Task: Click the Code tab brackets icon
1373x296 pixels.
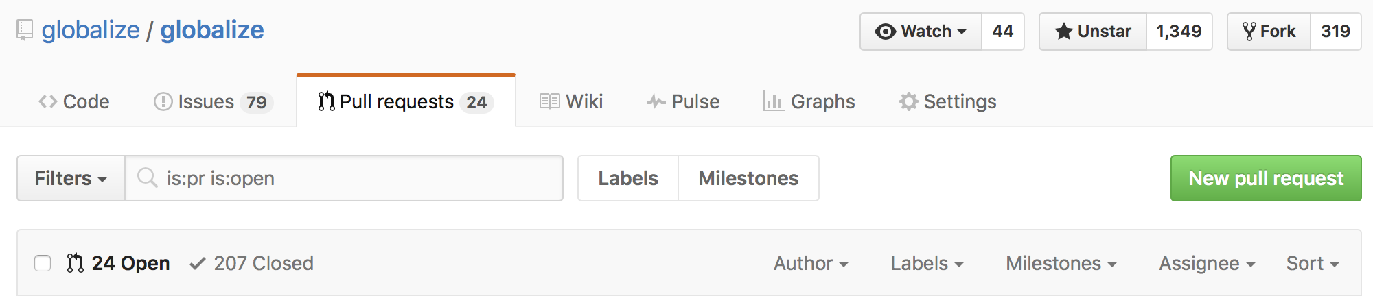Action: (x=47, y=102)
